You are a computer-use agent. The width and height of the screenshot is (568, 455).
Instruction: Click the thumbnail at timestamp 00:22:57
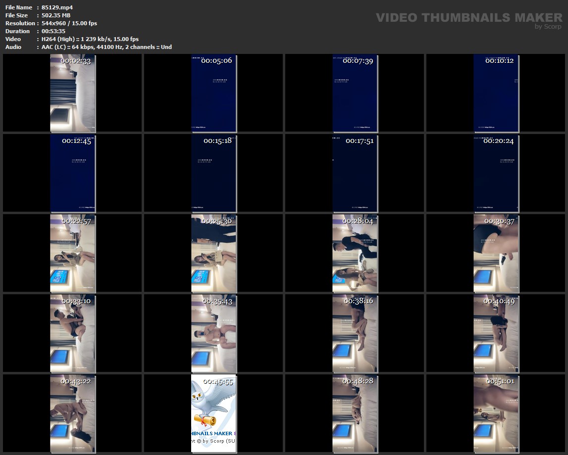[73, 253]
